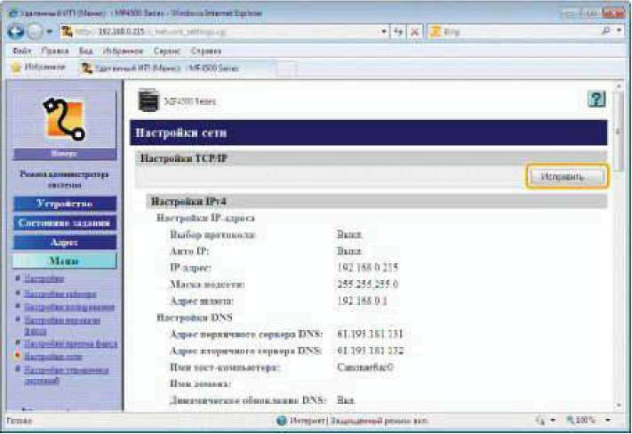Click the help question mark icon
The image size is (632, 434).
[x=598, y=100]
